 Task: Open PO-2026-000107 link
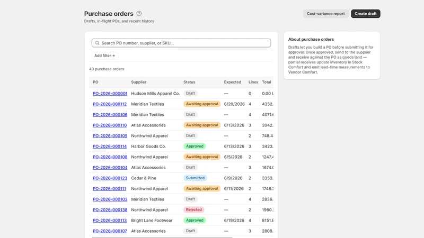(110, 231)
